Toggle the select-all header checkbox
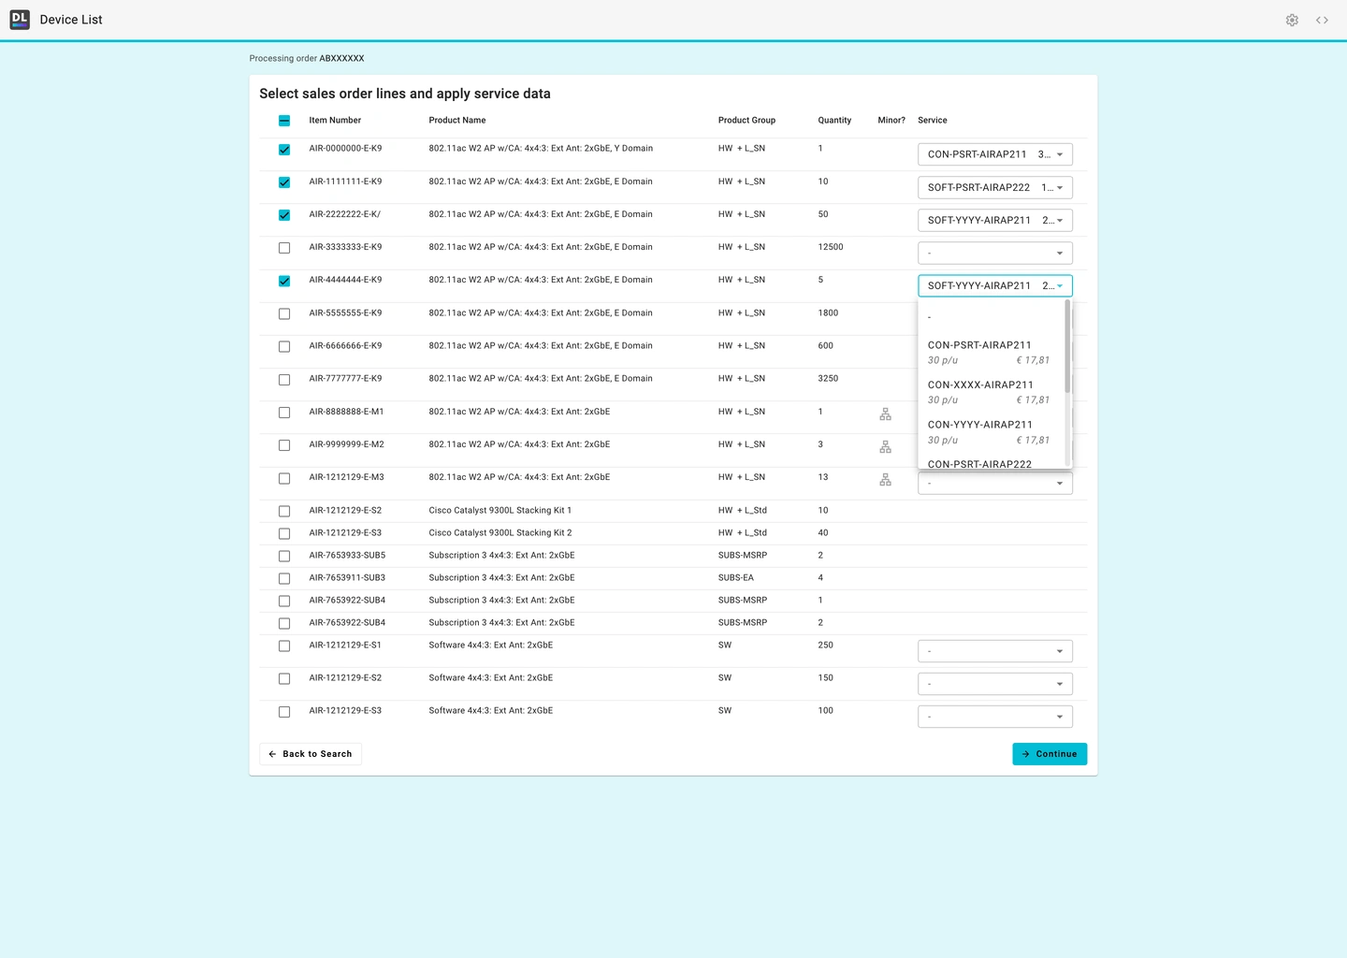The image size is (1347, 958). pyautogui.click(x=284, y=121)
